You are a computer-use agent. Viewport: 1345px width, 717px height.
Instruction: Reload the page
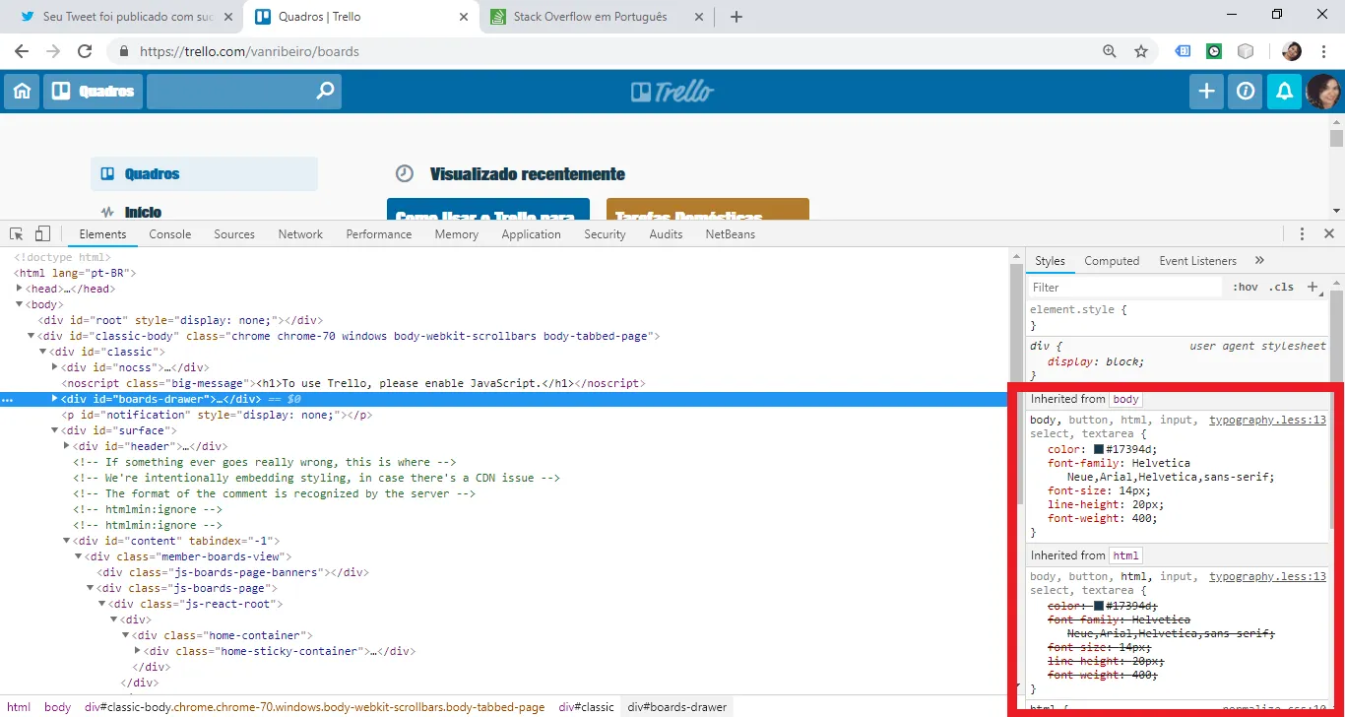(85, 51)
